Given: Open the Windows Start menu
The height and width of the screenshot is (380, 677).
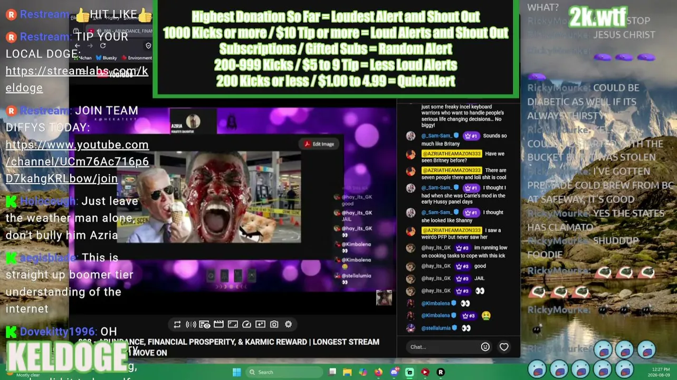Looking at the screenshot, I should click(x=236, y=372).
